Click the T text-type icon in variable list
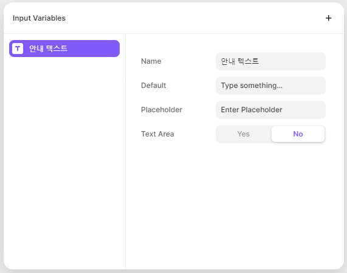347x273 pixels. pyautogui.click(x=18, y=49)
